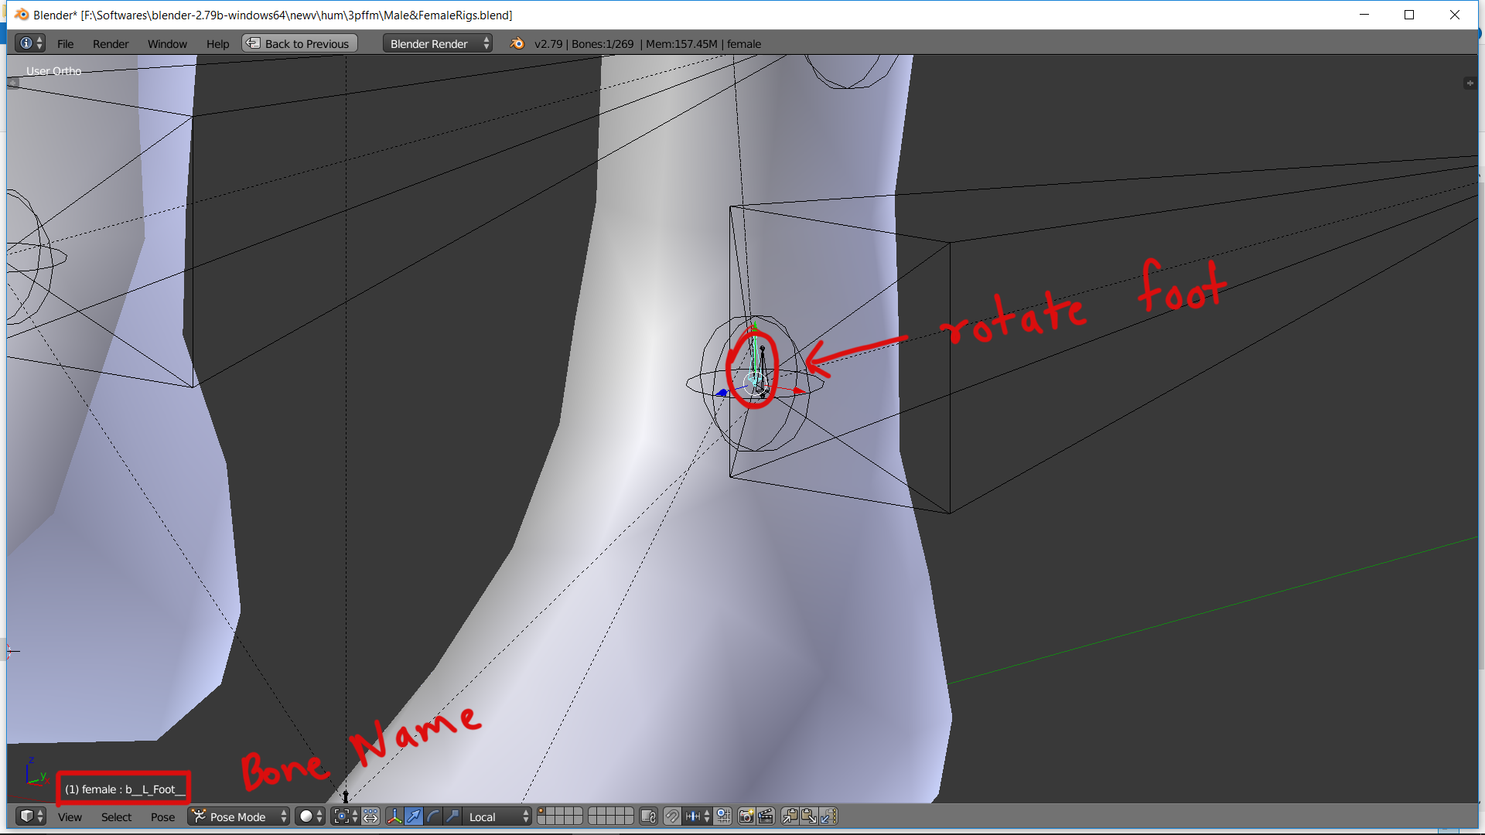The width and height of the screenshot is (1485, 835).
Task: Click the 'Mem:157.45M' memory readout
Action: click(681, 44)
